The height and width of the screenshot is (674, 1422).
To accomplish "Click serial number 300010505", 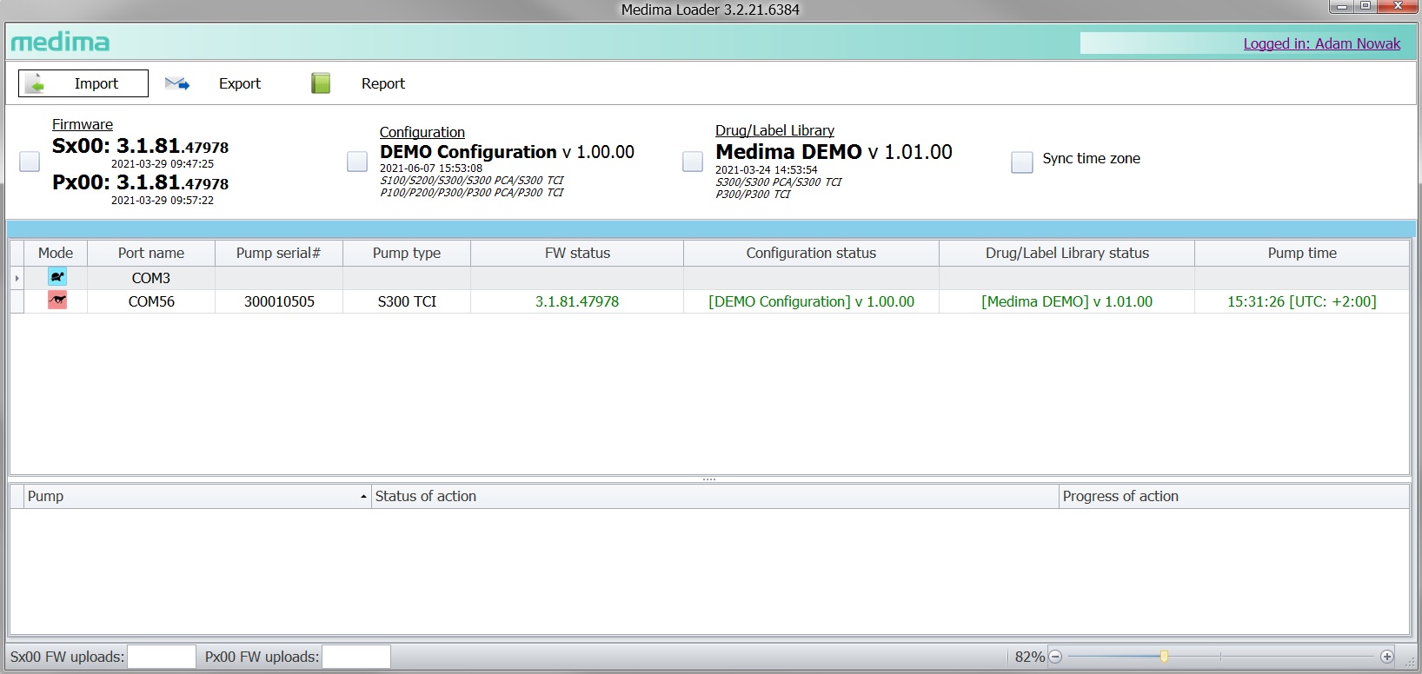I will (x=279, y=301).
